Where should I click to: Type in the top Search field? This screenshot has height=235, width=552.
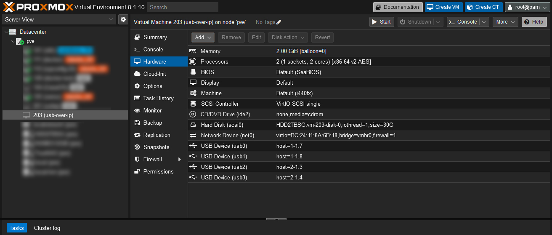[x=183, y=7]
